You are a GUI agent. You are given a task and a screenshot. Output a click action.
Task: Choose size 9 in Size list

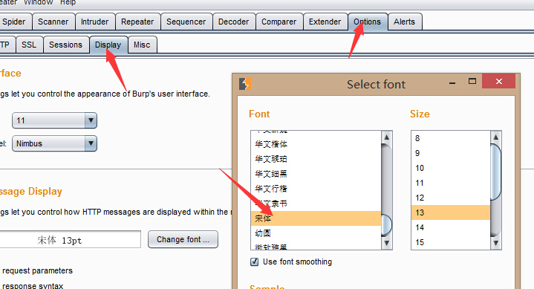click(x=451, y=153)
